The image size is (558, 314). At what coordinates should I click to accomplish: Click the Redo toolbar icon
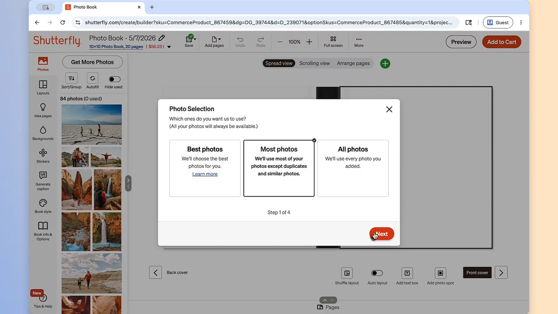click(261, 42)
